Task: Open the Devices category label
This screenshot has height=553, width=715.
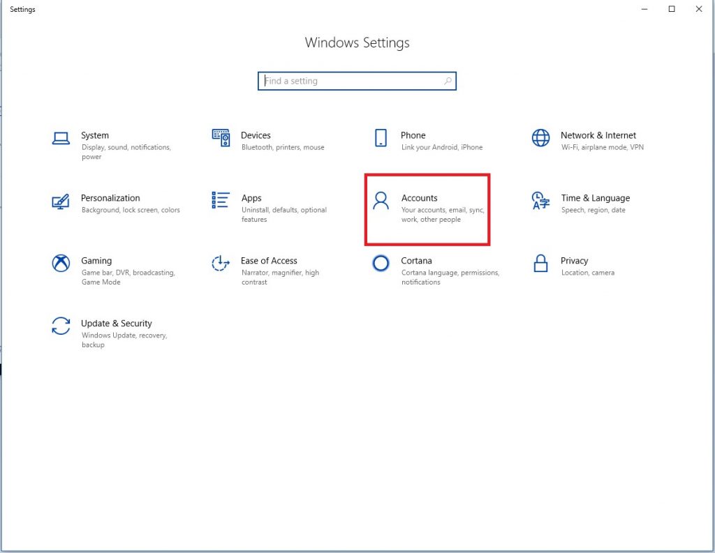Action: [256, 135]
